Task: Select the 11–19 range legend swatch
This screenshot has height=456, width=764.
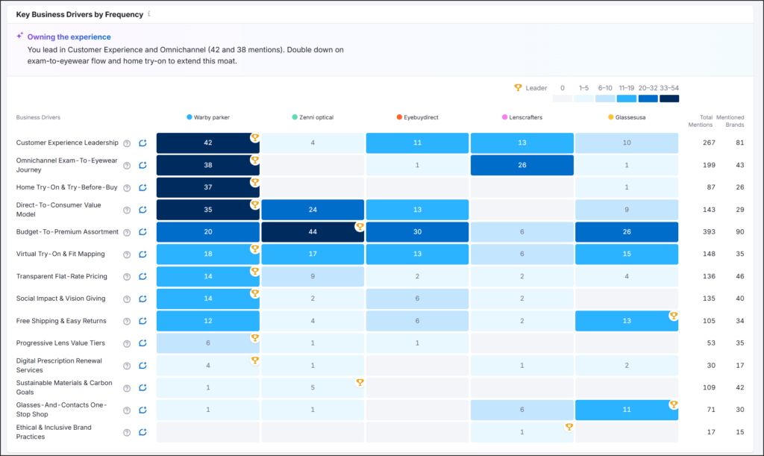Action: 627,99
